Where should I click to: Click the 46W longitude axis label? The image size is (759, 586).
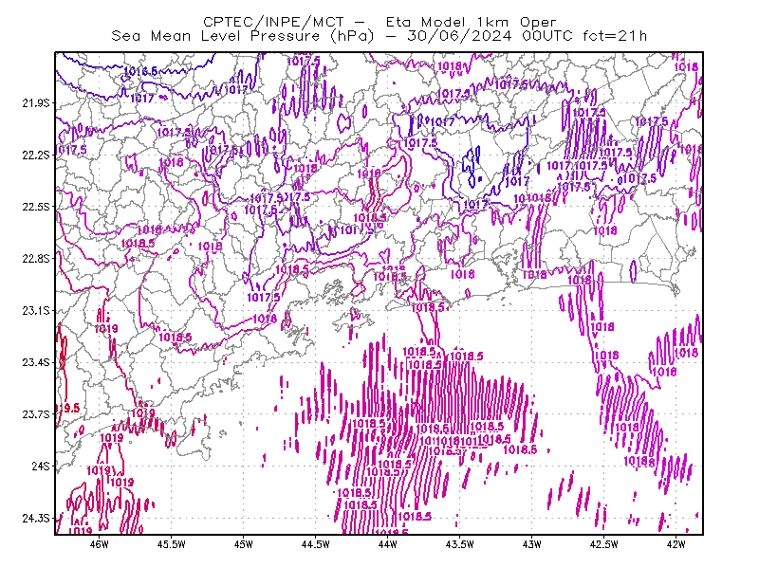[100, 544]
